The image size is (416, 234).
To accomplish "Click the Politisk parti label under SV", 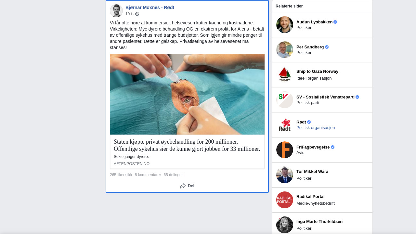I will click(x=308, y=103).
